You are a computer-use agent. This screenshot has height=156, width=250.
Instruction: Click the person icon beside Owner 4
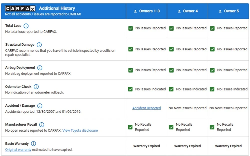coord(179,11)
